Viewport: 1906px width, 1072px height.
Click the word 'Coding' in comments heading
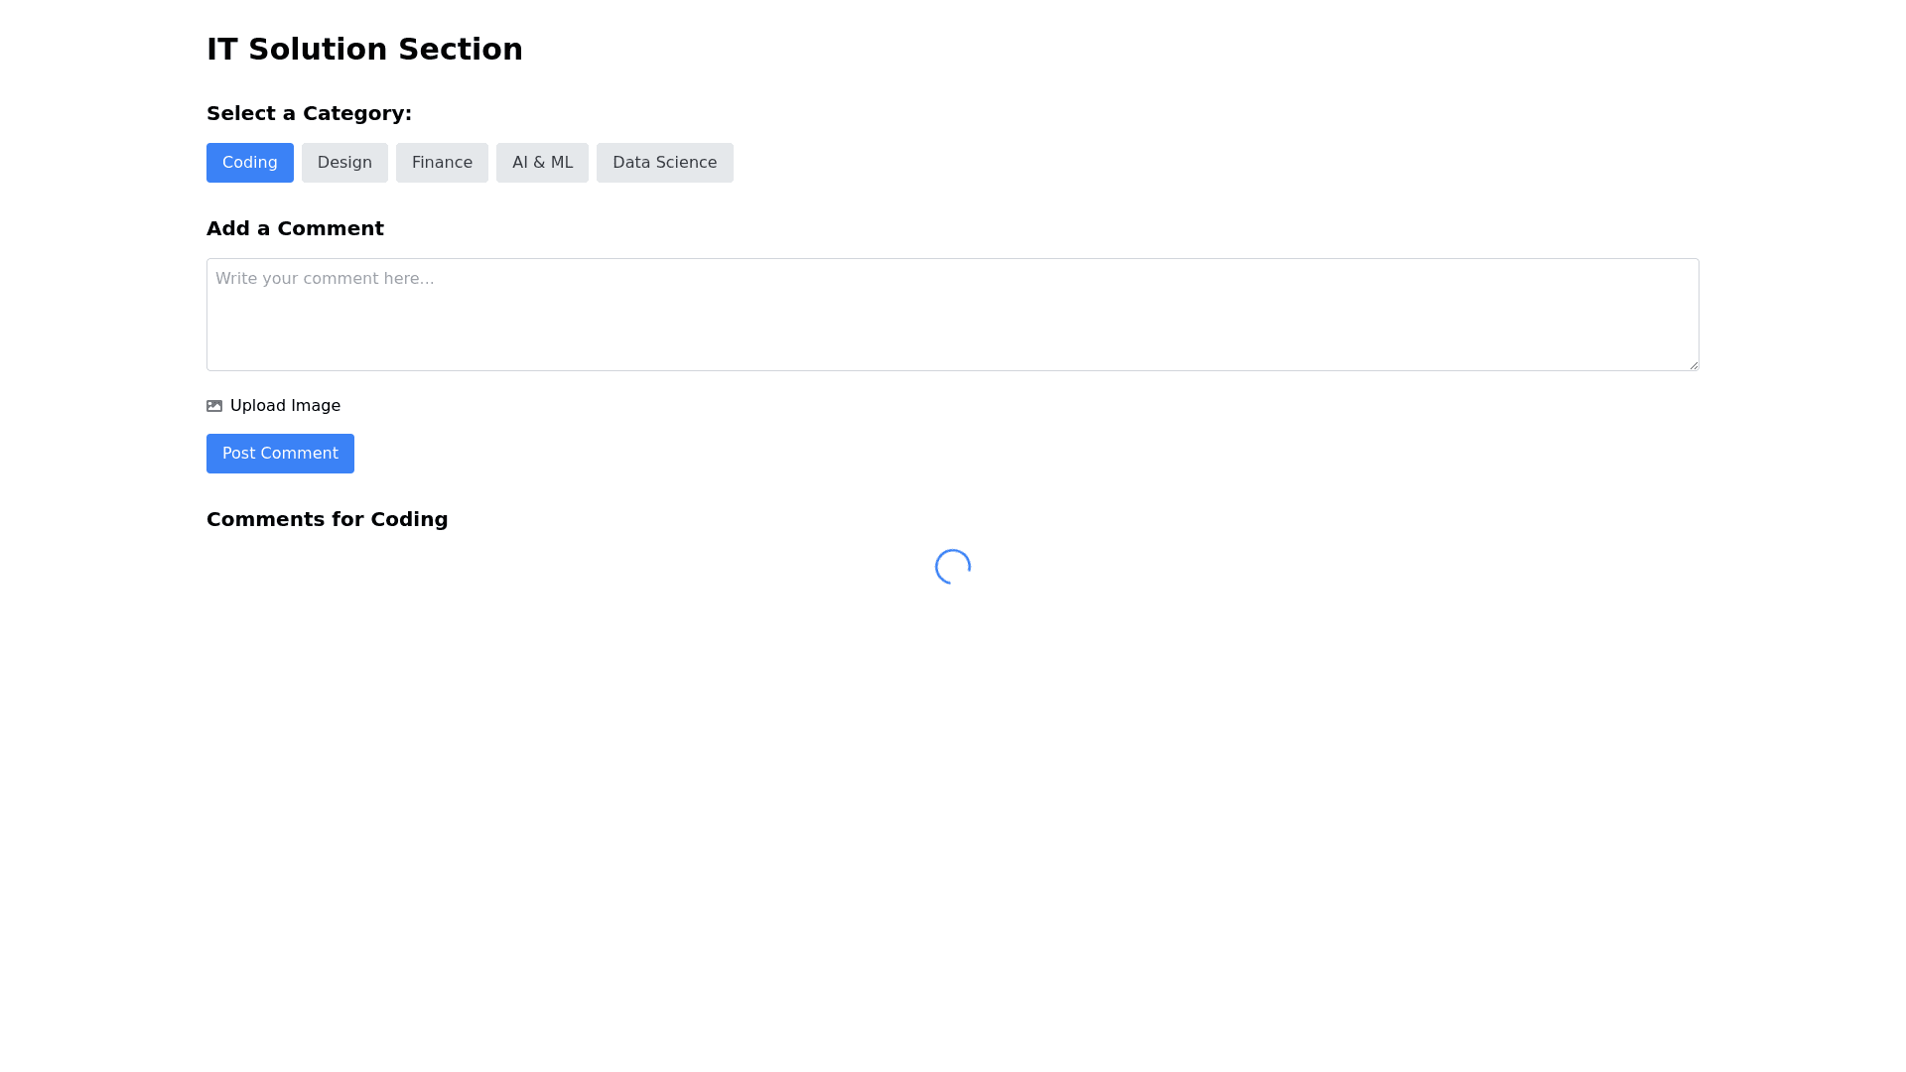tap(409, 519)
